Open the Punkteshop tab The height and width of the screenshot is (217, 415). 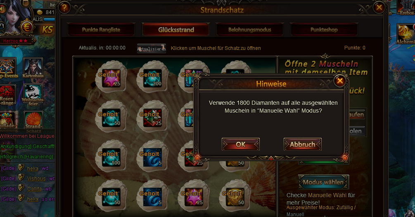pyautogui.click(x=324, y=30)
